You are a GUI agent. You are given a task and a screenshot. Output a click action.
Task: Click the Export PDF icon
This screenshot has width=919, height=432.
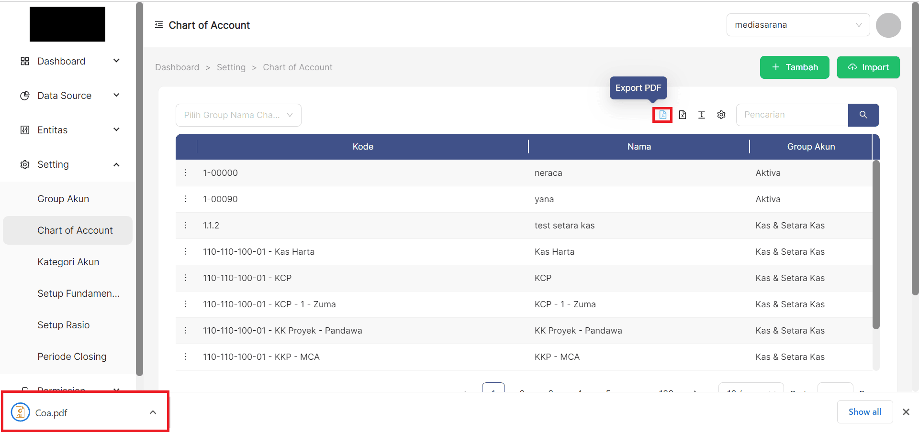click(x=662, y=115)
